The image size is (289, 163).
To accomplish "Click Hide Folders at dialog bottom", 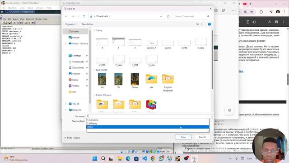I will (x=72, y=138).
